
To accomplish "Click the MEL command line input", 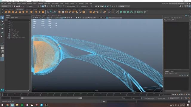I will [x=121, y=102].
